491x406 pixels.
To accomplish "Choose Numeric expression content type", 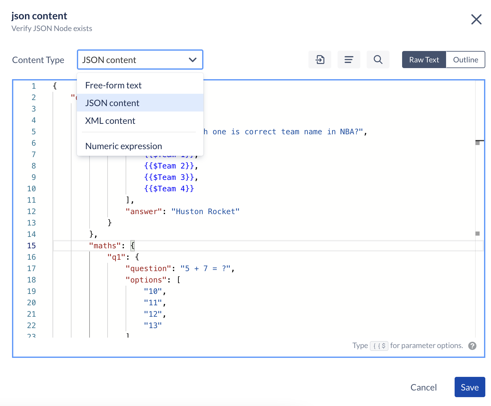I will point(123,146).
